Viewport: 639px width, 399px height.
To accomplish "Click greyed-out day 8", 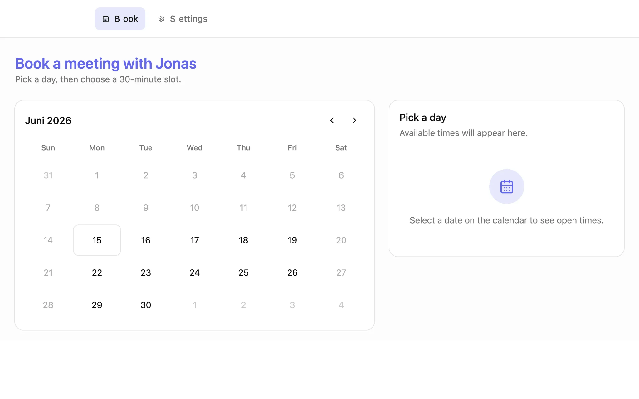I will tap(97, 208).
